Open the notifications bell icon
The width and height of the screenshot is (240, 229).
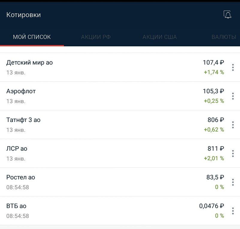(227, 14)
